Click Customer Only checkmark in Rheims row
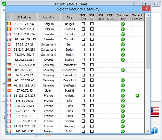Image resolution: width=162 pixels, height=140 pixels. [x=123, y=121]
